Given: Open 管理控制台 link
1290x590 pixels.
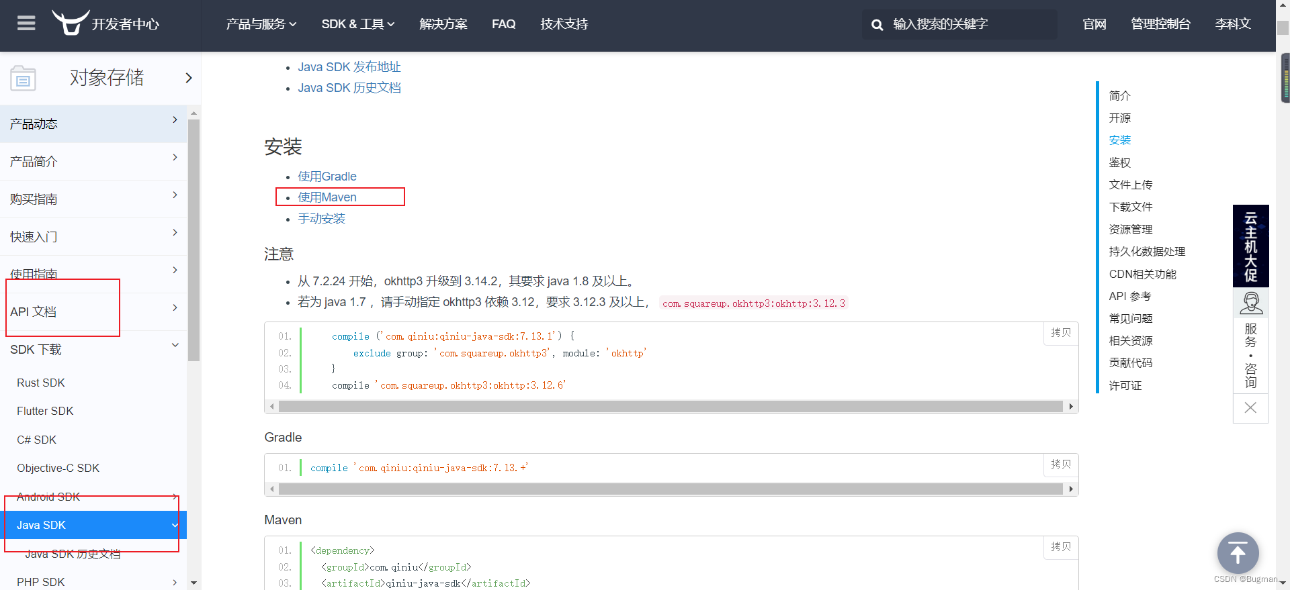Looking at the screenshot, I should click(1161, 24).
